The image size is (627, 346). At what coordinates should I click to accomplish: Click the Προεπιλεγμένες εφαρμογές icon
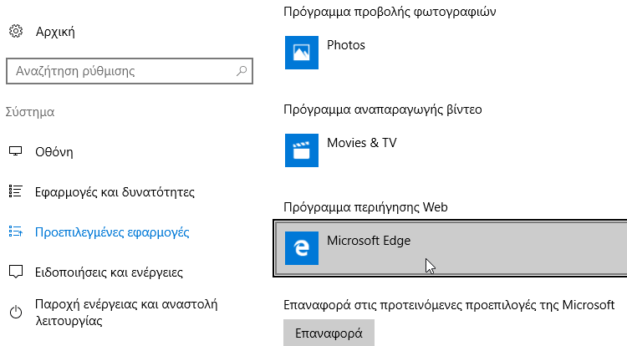(x=16, y=232)
